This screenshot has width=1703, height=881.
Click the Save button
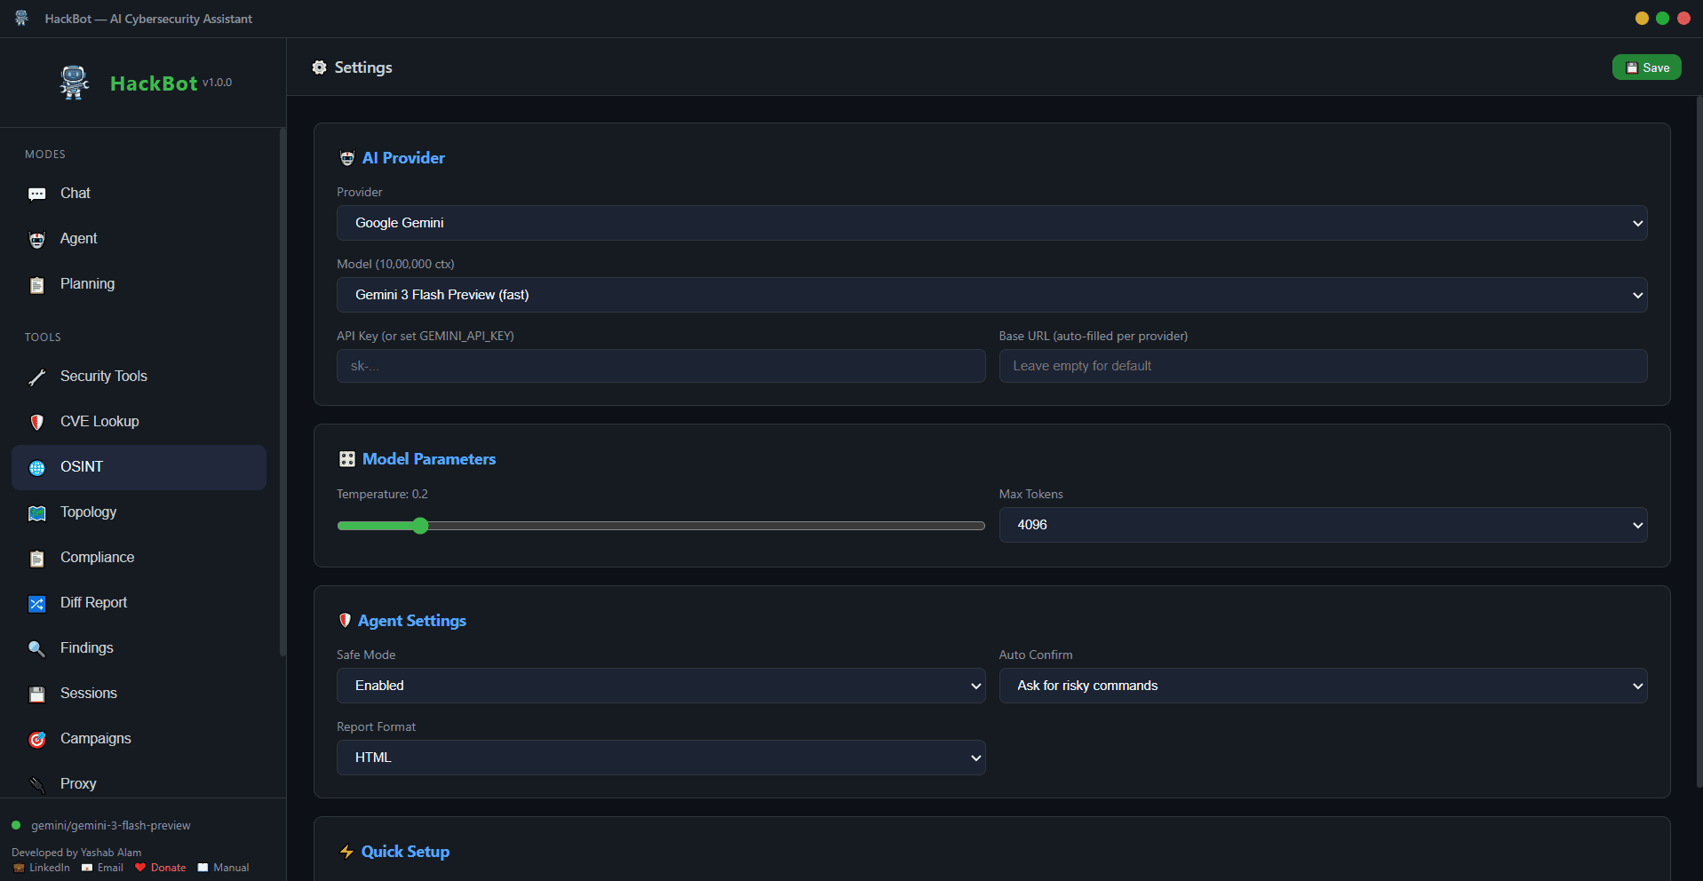pos(1645,67)
